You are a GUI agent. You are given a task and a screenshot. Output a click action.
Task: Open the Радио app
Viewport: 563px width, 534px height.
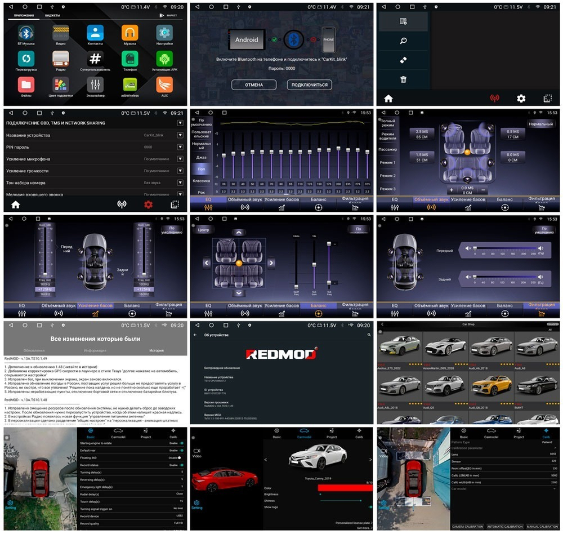[60, 59]
